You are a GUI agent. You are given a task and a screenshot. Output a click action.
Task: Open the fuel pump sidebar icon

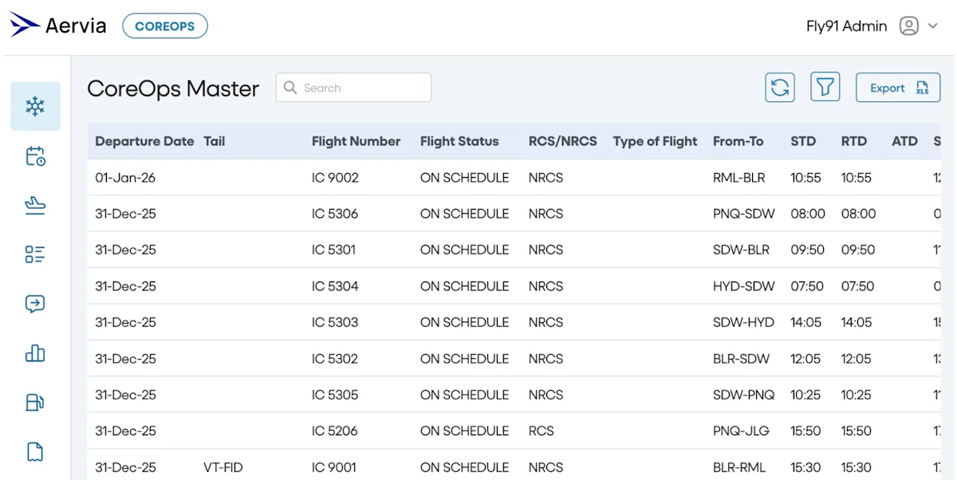point(35,403)
